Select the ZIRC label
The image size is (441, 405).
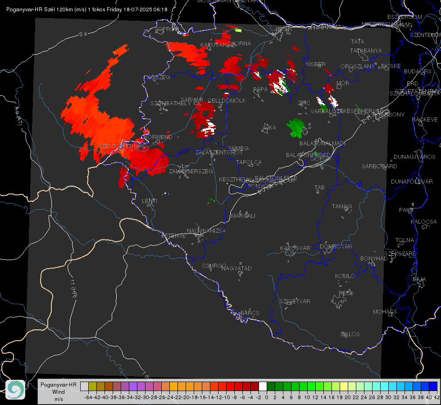pos(304,103)
